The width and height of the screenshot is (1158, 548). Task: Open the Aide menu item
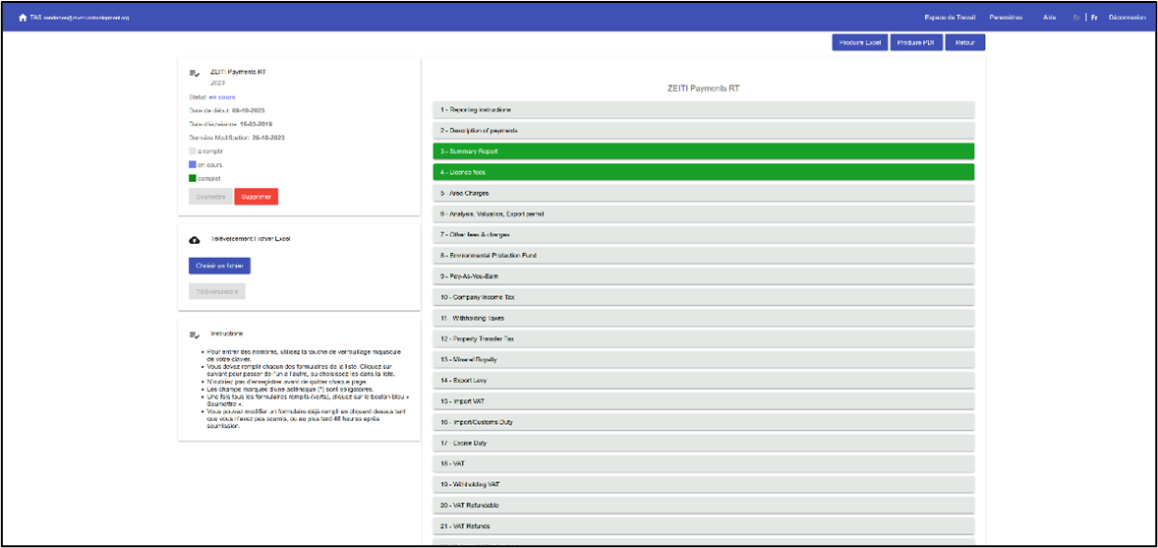click(x=1050, y=17)
